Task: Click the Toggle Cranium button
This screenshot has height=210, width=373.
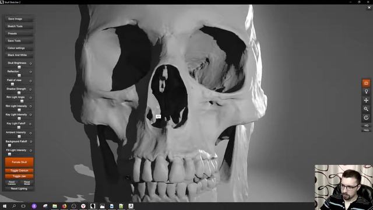Action: coord(19,171)
